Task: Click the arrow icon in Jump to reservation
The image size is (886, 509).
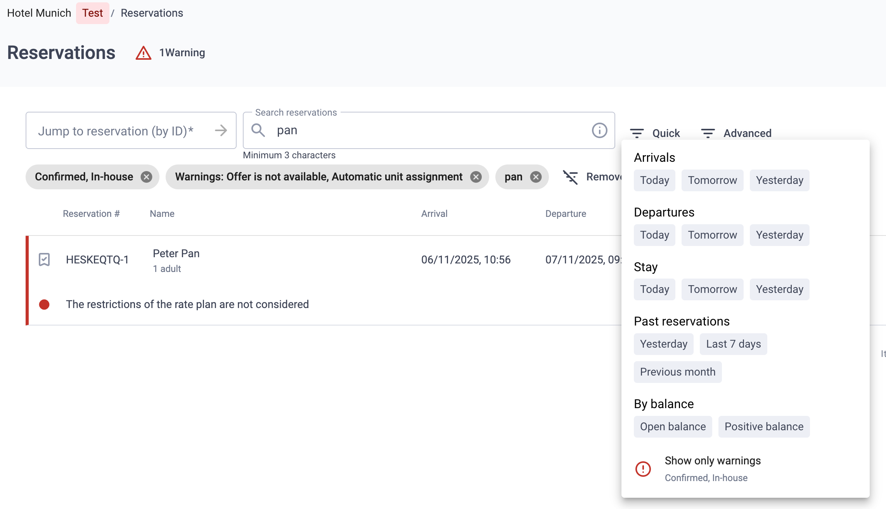Action: tap(221, 130)
